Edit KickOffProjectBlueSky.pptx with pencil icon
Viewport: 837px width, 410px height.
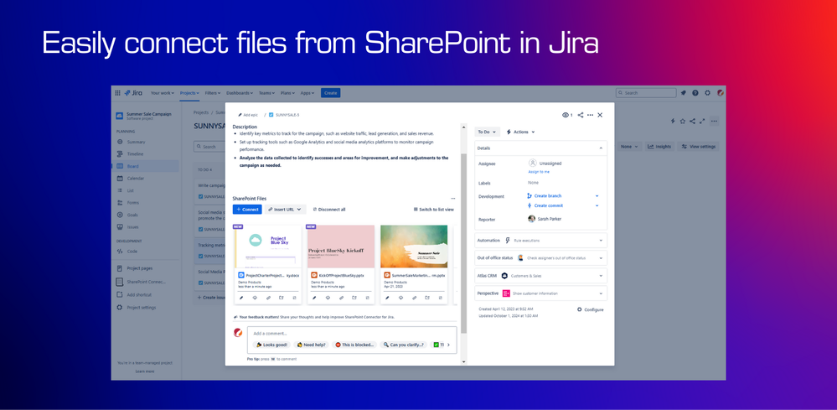314,298
